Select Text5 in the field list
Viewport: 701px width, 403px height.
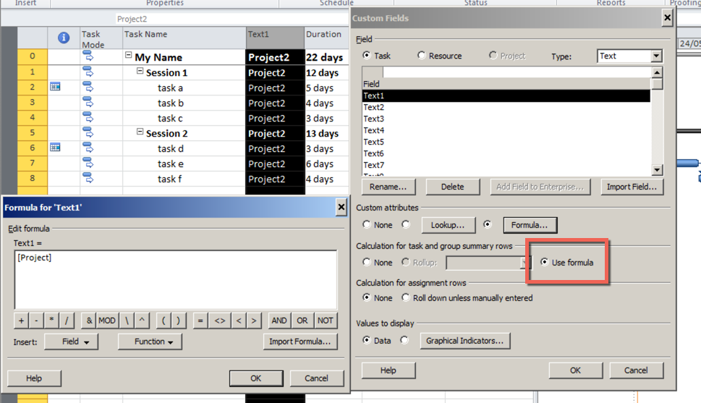pyautogui.click(x=506, y=142)
